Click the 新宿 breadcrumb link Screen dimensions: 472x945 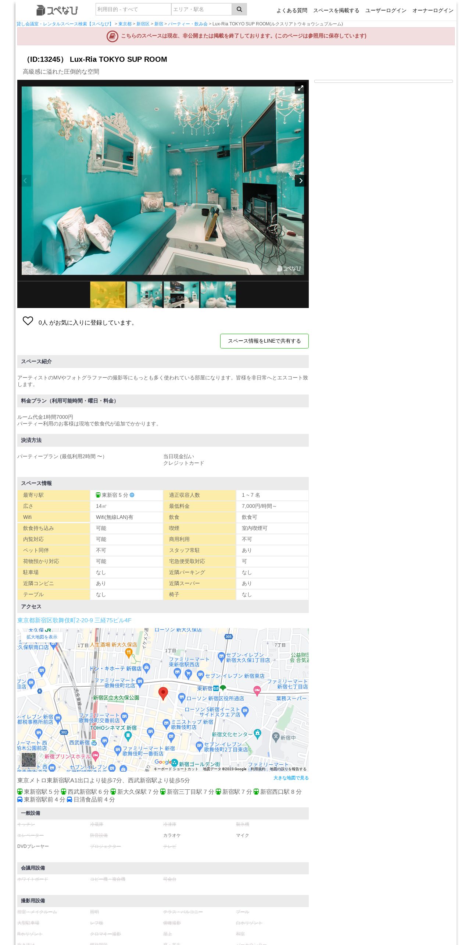click(x=159, y=24)
